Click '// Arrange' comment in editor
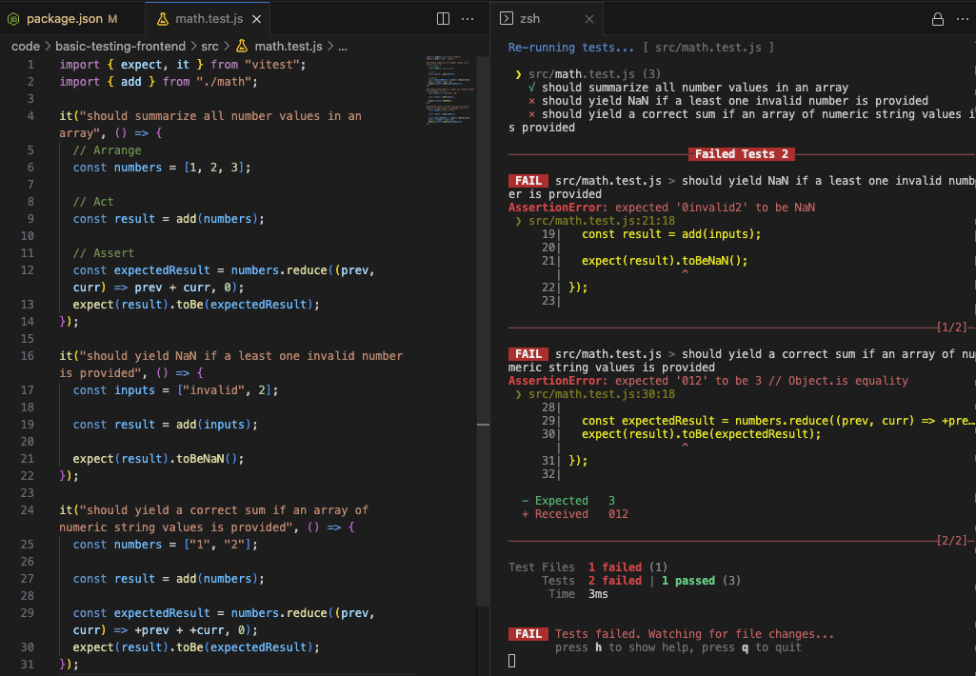Viewport: 976px width, 676px height. [107, 150]
